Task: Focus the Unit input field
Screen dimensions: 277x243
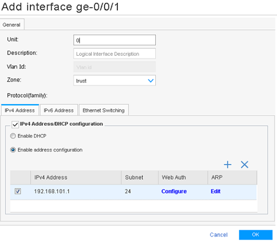Action: point(115,40)
